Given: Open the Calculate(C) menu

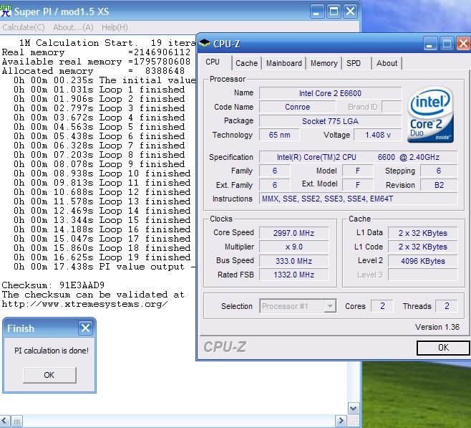Looking at the screenshot, I should pos(24,27).
